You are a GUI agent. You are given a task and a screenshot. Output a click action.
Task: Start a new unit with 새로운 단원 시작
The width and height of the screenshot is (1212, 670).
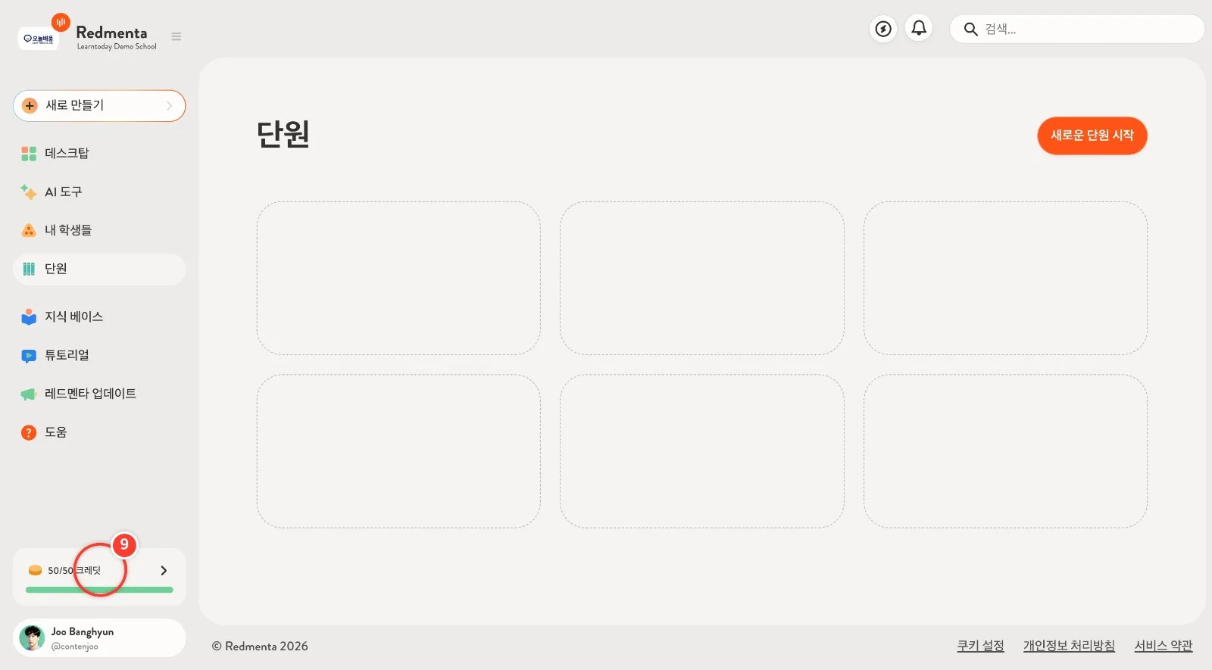(x=1092, y=136)
